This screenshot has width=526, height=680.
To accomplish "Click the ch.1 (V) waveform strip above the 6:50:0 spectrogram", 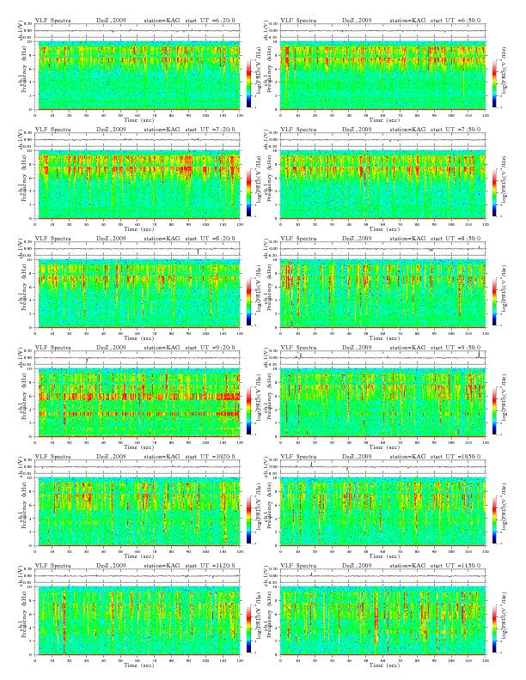I will coord(382,31).
